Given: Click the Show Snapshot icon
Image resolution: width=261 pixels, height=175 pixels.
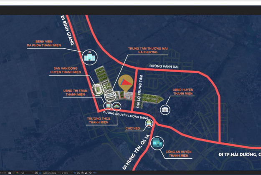Looking at the screenshot, I should click(x=13, y=172).
